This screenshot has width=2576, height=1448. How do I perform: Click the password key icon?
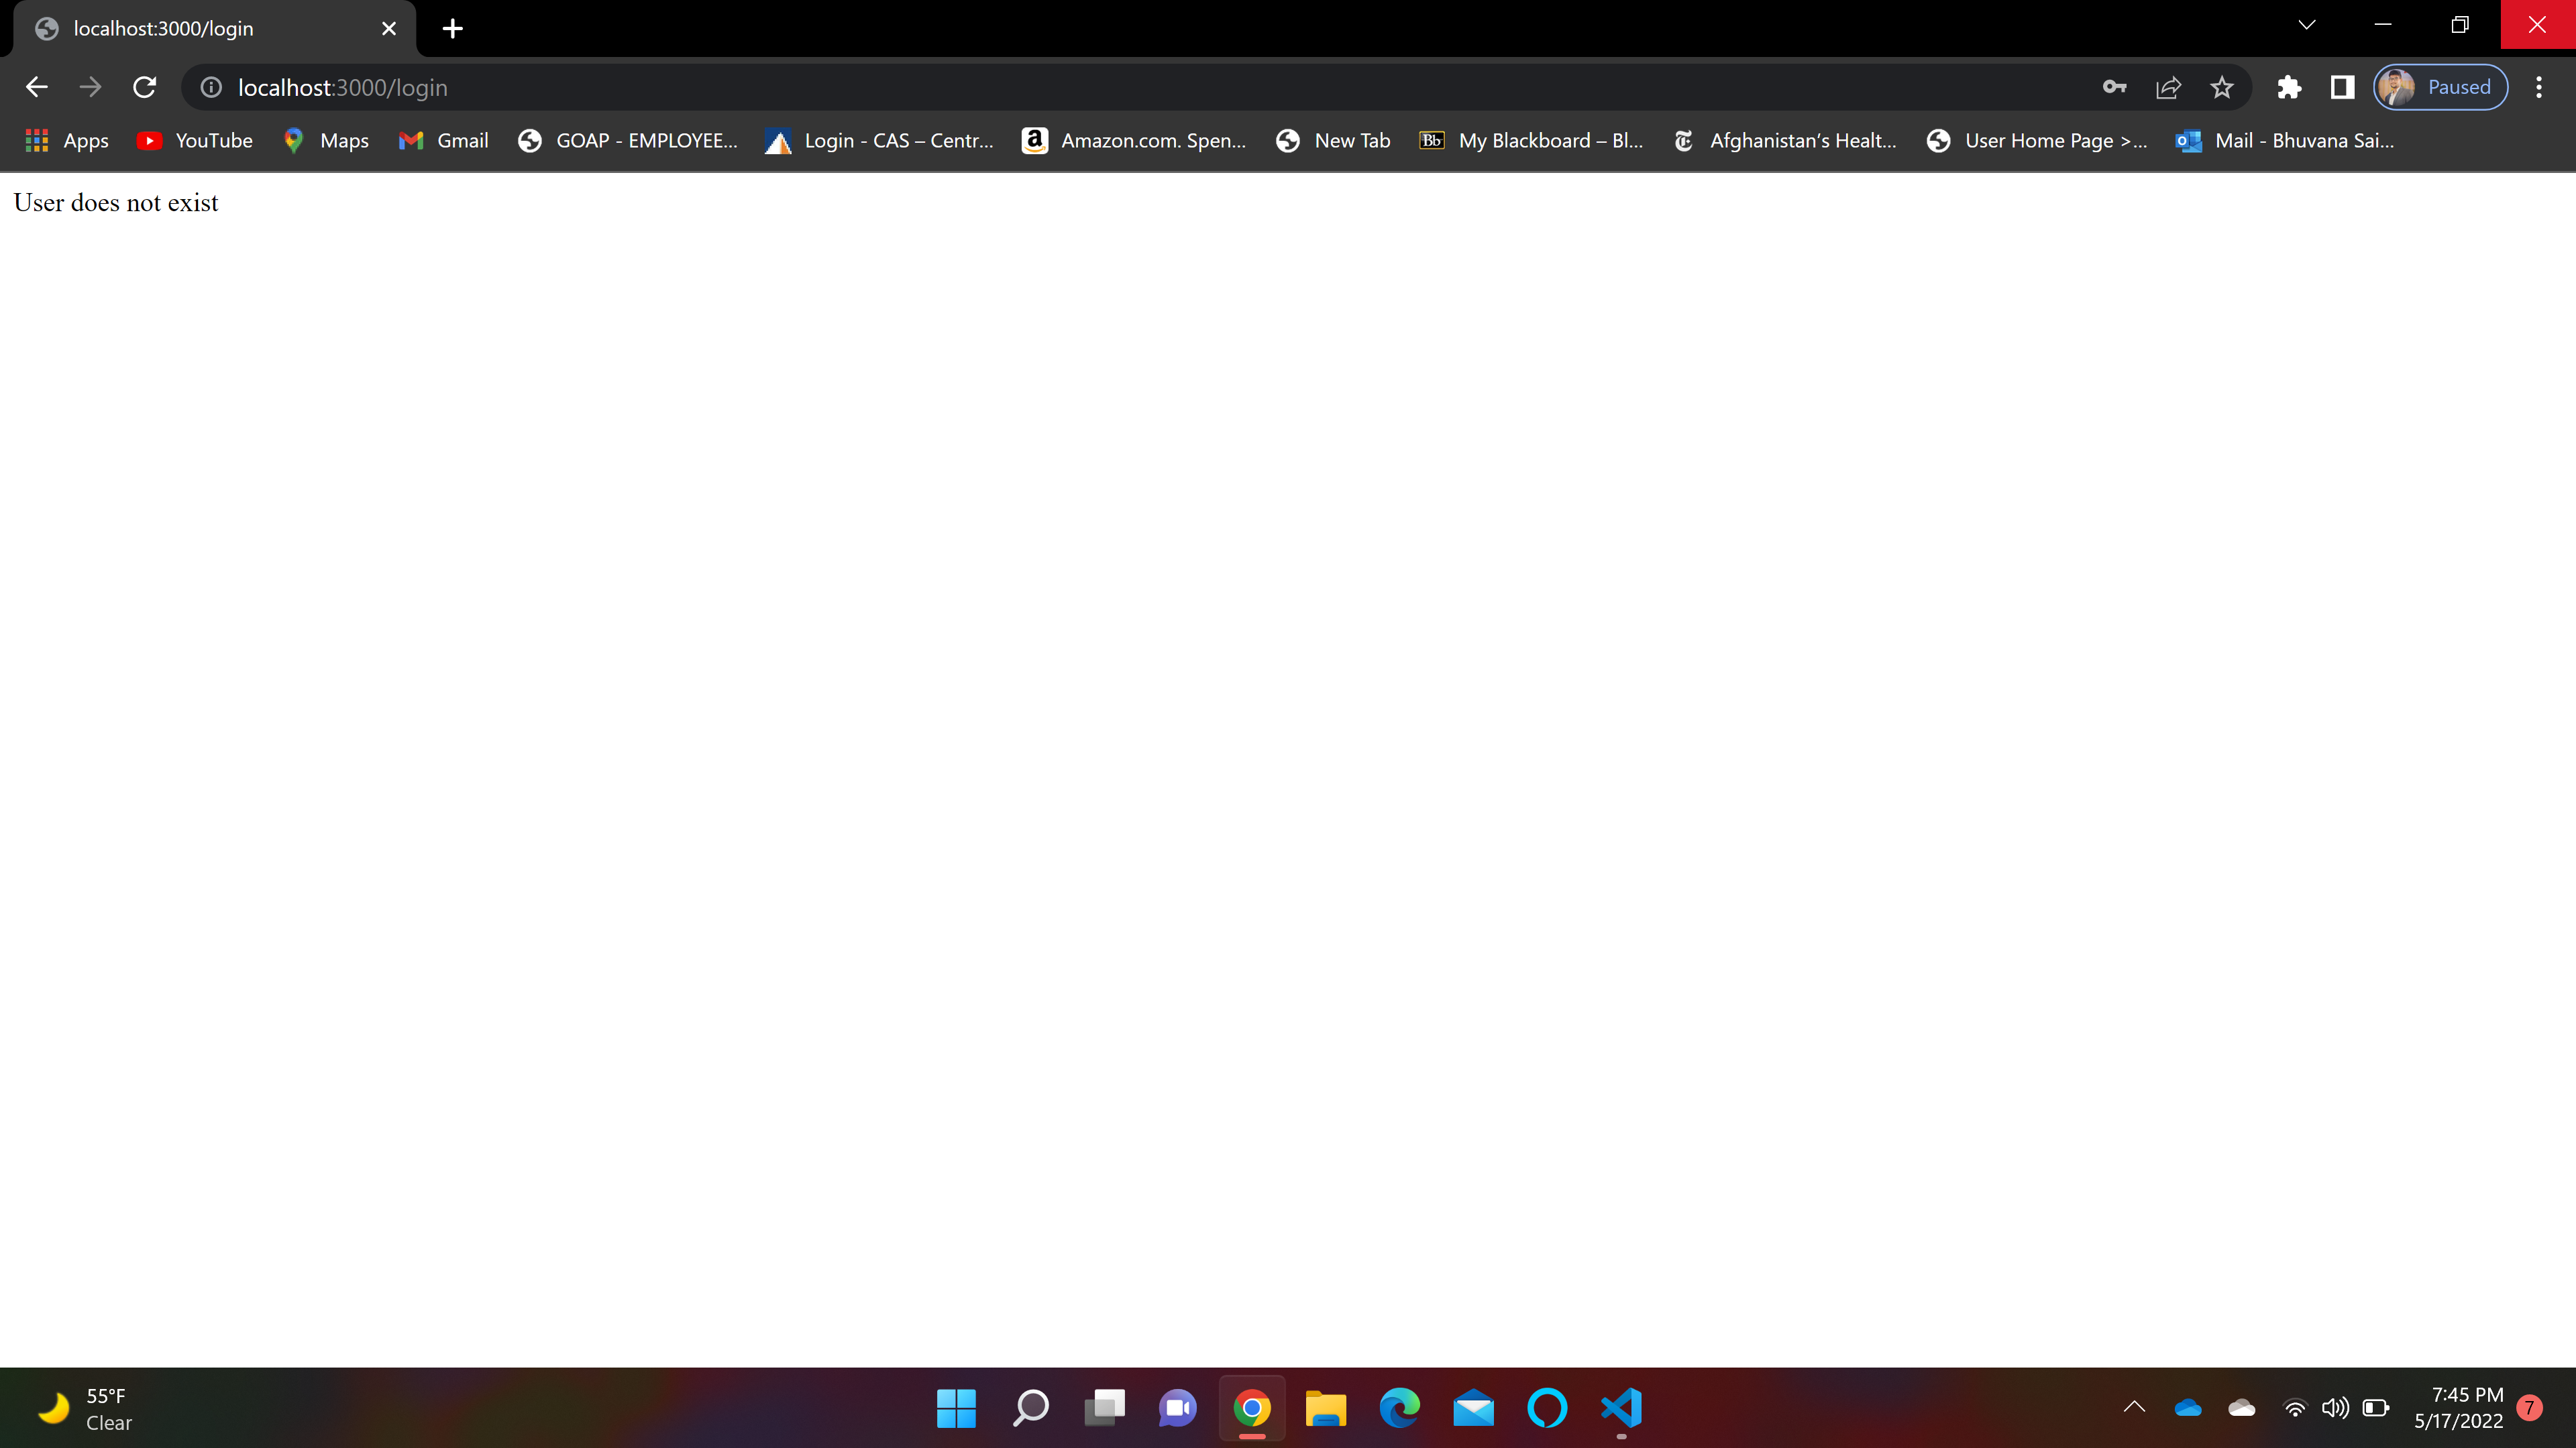pos(2114,88)
